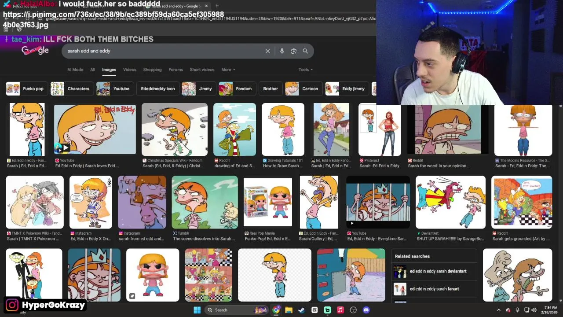
Task: Open Discord from the taskbar
Action: pos(366,310)
